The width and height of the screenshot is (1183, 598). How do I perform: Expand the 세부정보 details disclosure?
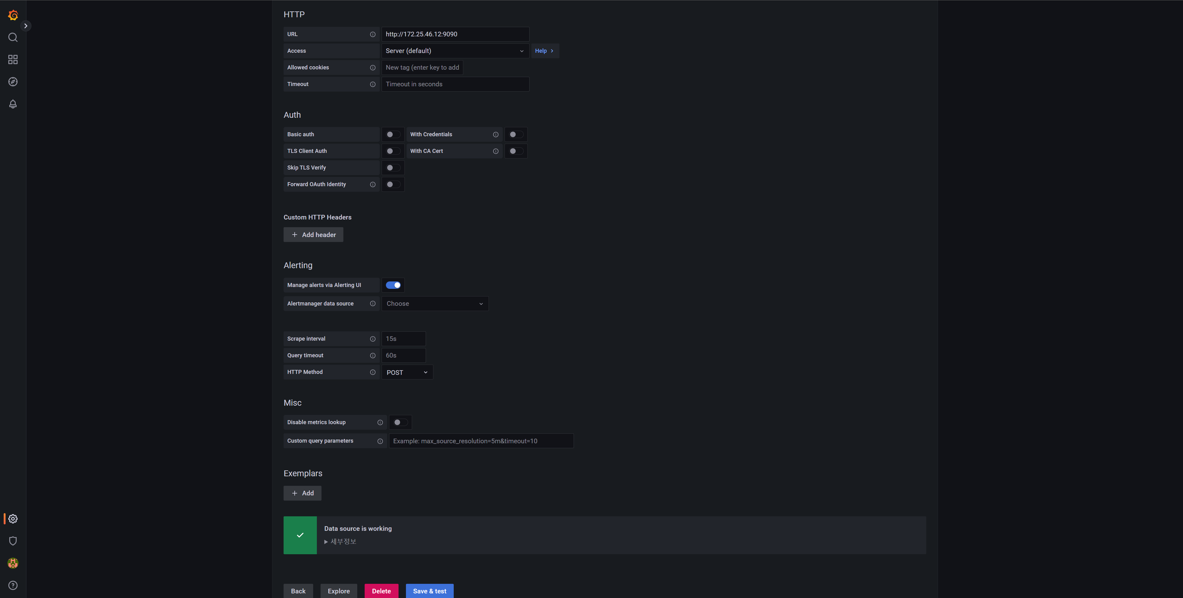pos(340,542)
